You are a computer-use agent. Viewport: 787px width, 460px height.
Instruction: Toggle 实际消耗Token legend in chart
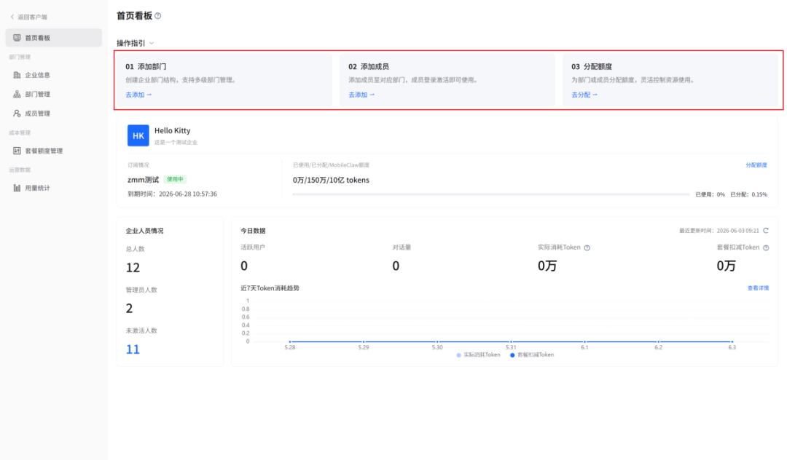click(478, 354)
